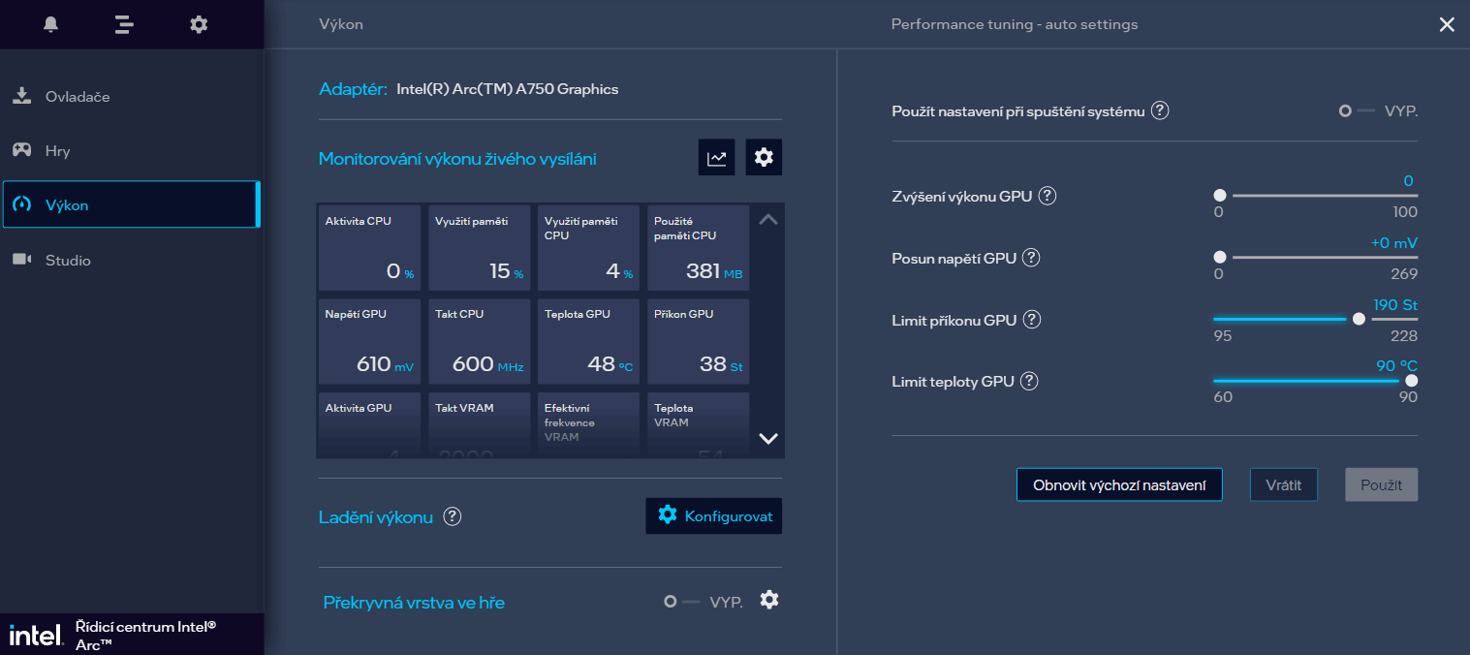Select the Teplota GPU tile

click(589, 341)
